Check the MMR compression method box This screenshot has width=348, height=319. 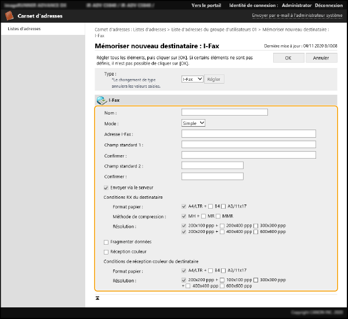coord(217,216)
